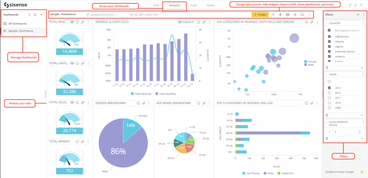Open the notifications bell icon
The width and height of the screenshot is (368, 178).
tap(355, 5)
